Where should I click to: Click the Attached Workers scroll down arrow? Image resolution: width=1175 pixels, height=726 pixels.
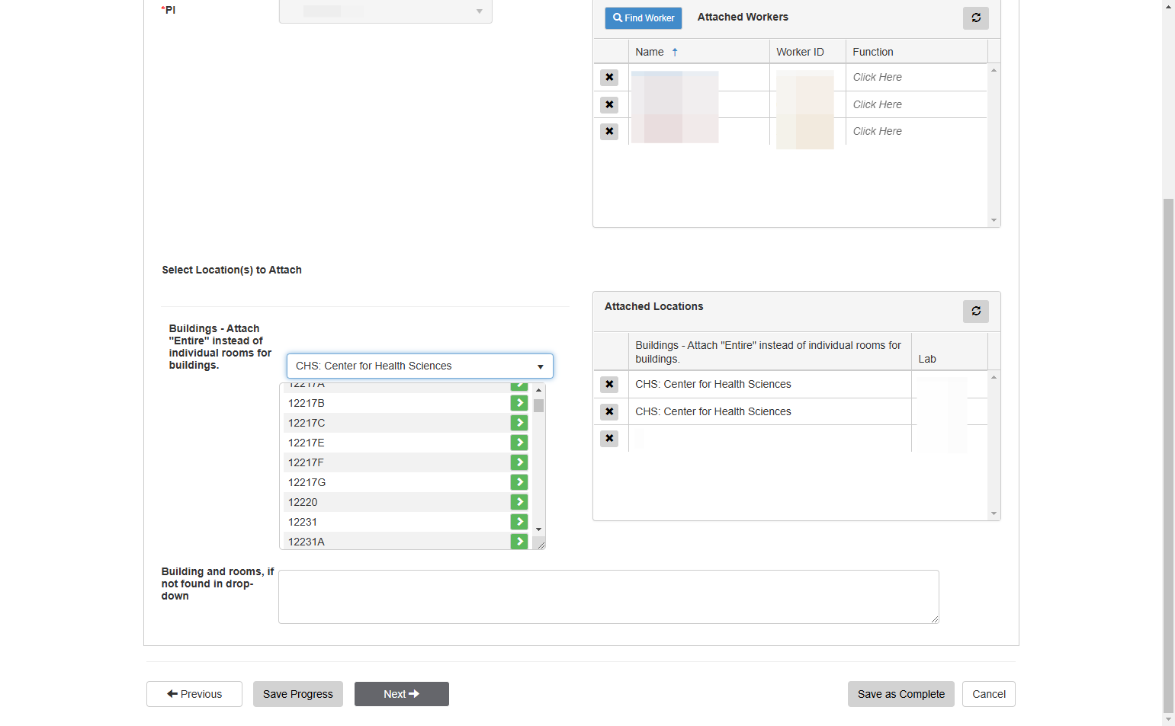pos(994,220)
